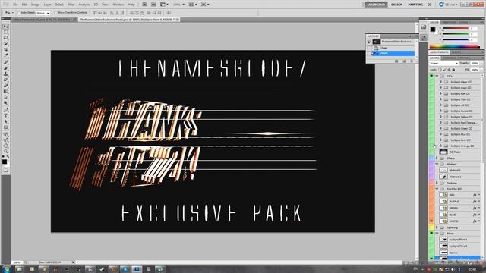The height and width of the screenshot is (273, 486).
Task: Open the Auto-Select Group dropdown
Action: point(43,13)
